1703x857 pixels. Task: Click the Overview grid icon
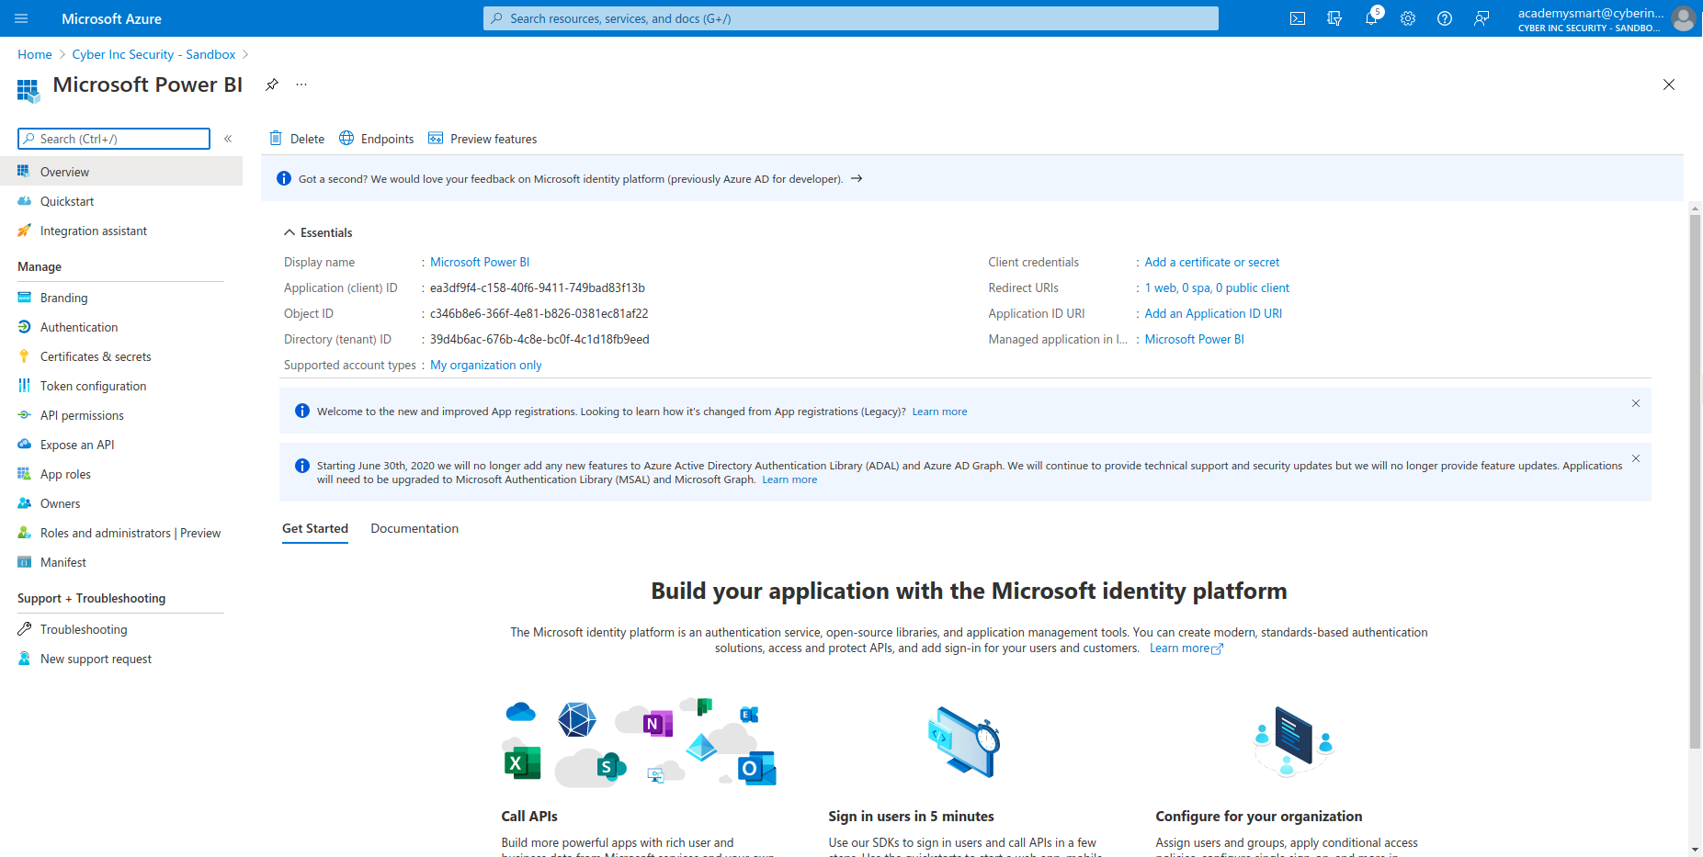[x=25, y=172]
